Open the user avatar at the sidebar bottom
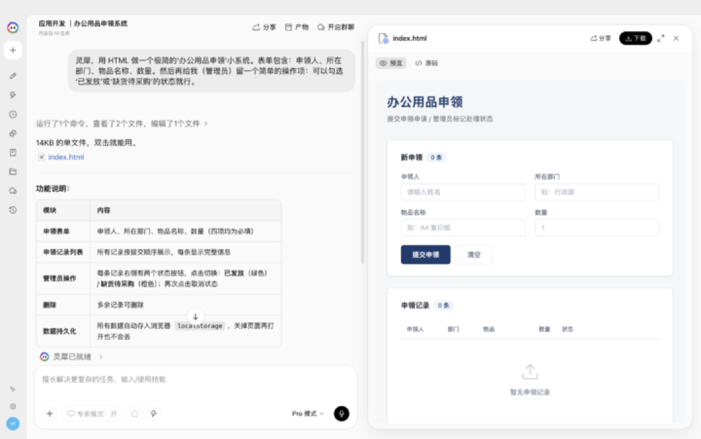Screen dimensions: 701x439 [13, 423]
